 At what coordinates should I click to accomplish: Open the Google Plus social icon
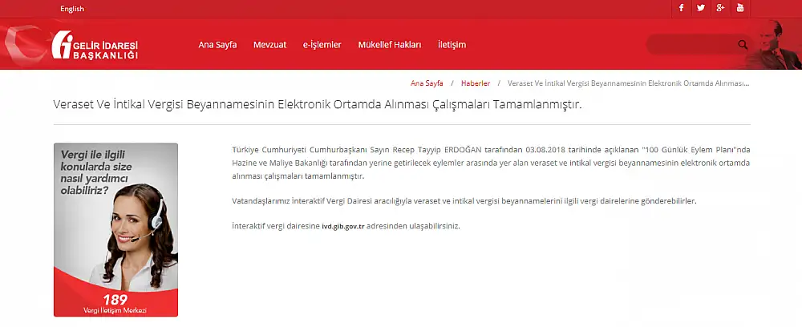coord(720,8)
